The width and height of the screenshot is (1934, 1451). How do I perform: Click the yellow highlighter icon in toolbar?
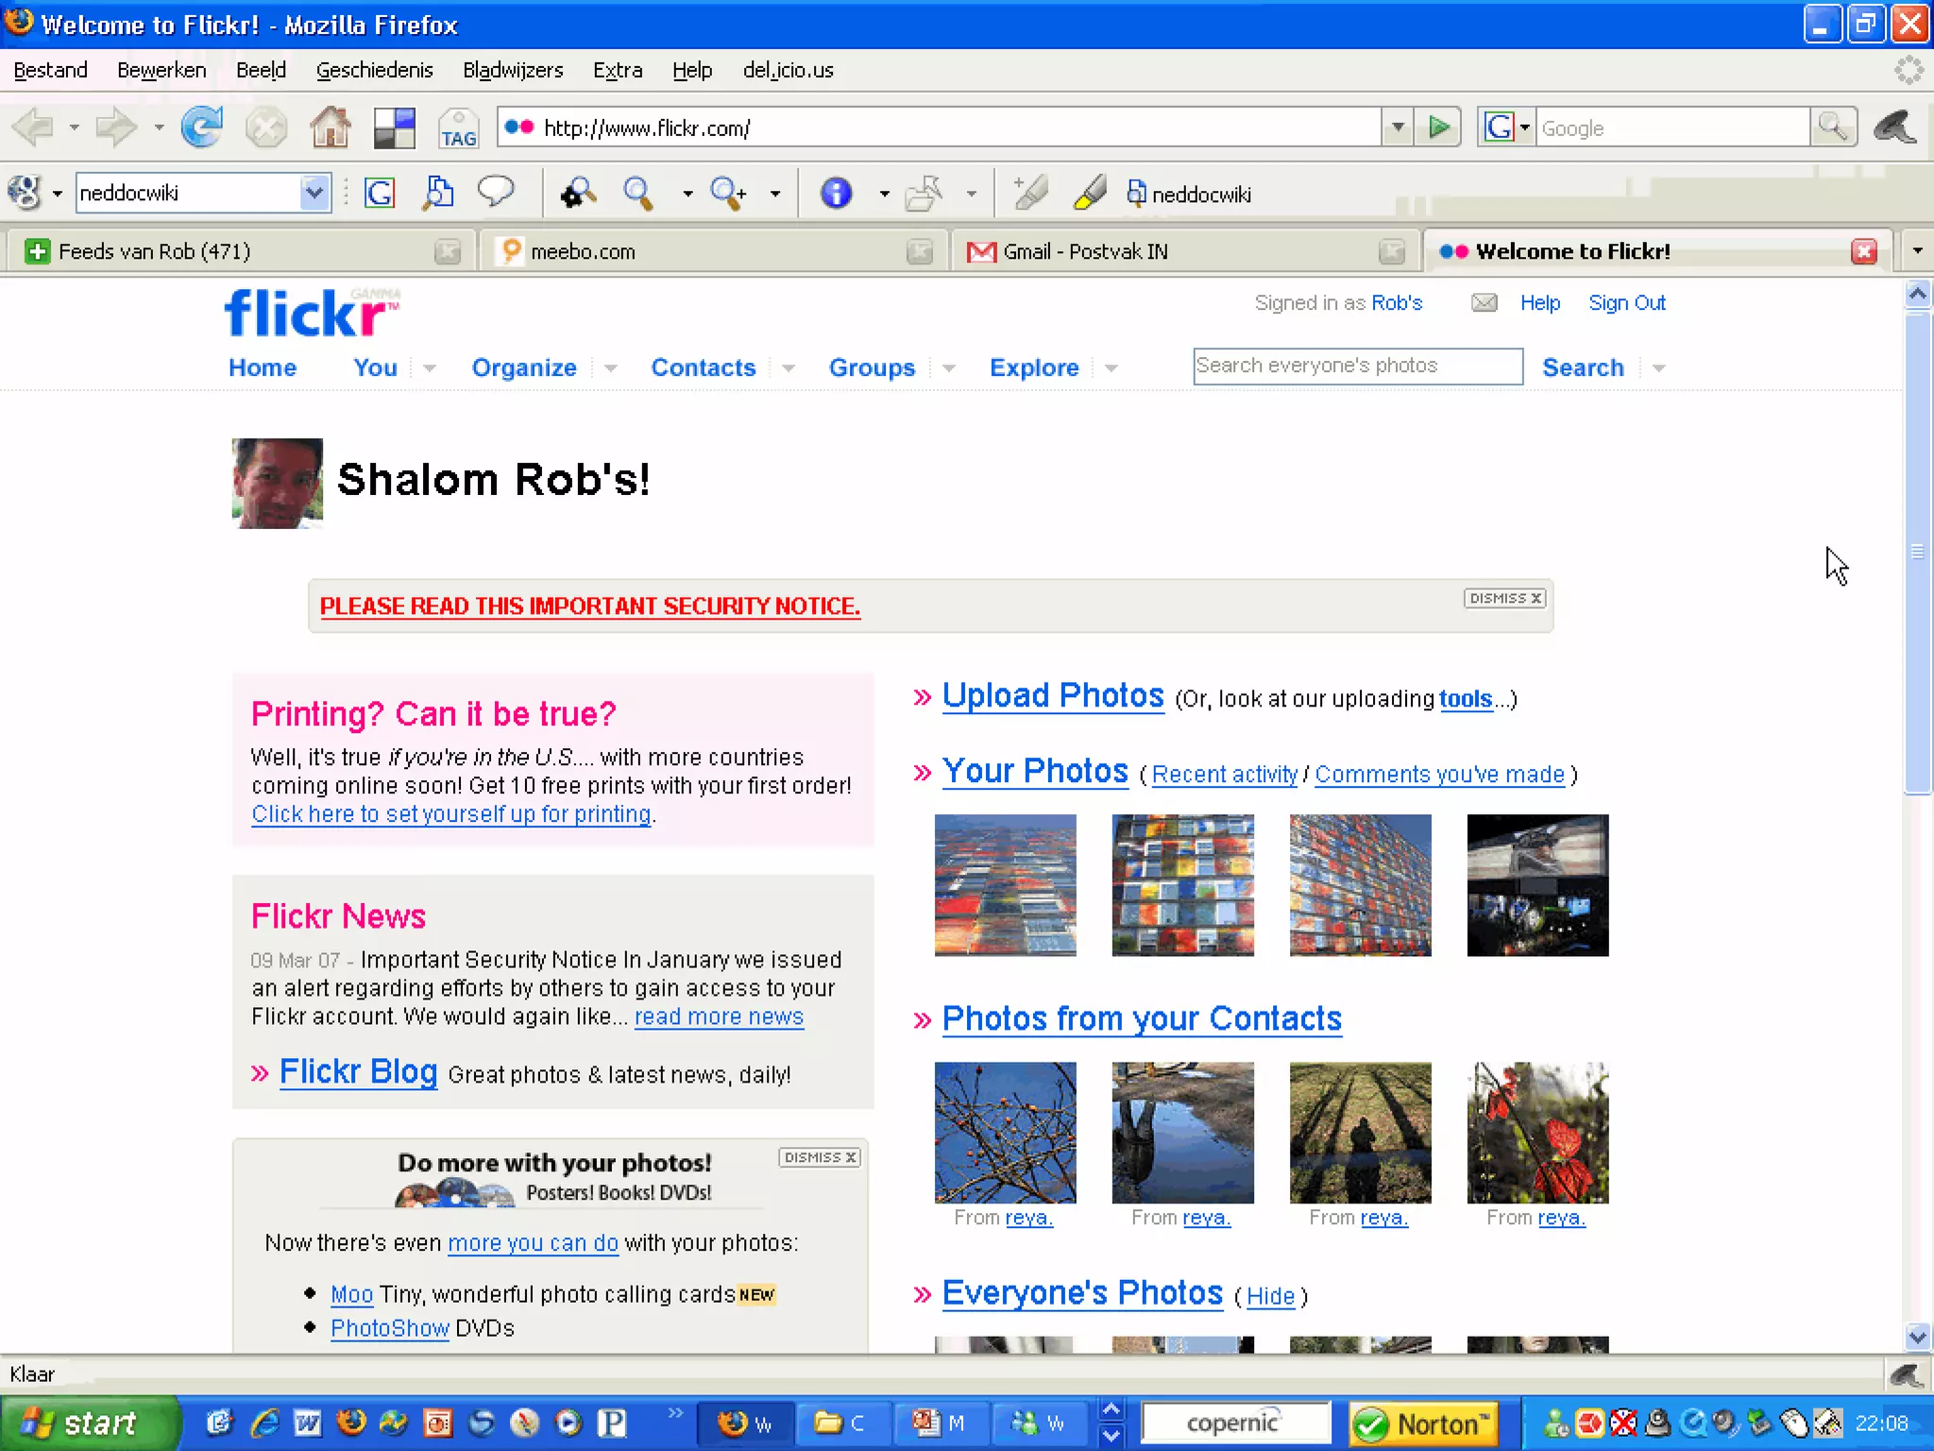[1090, 194]
